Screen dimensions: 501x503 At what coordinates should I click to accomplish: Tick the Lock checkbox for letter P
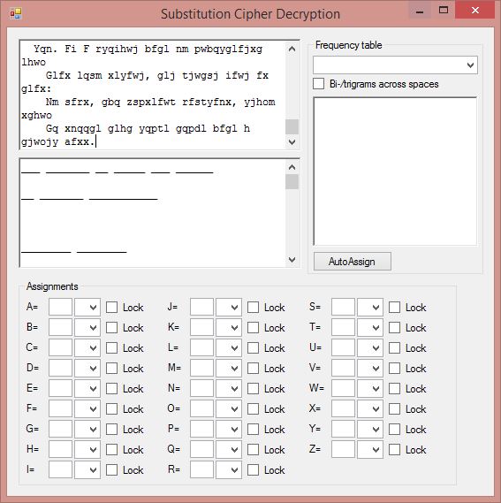(x=253, y=430)
